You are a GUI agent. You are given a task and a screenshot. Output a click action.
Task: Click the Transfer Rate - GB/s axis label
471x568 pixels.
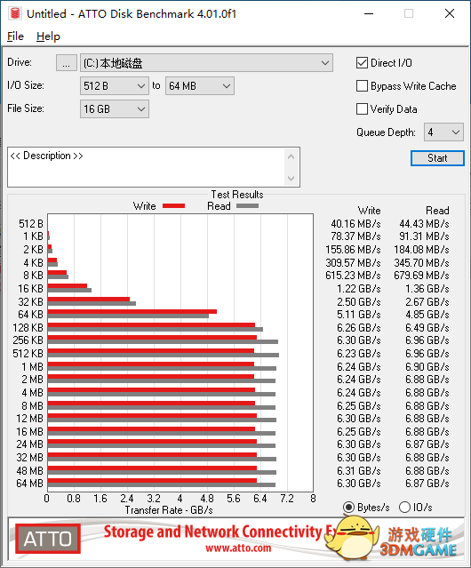click(169, 510)
